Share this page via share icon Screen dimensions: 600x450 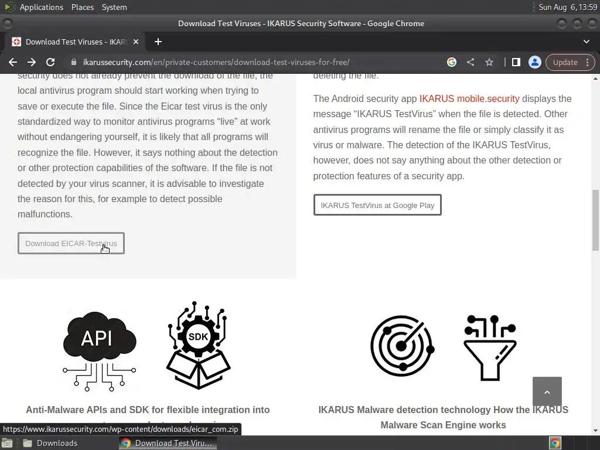pyautogui.click(x=471, y=62)
